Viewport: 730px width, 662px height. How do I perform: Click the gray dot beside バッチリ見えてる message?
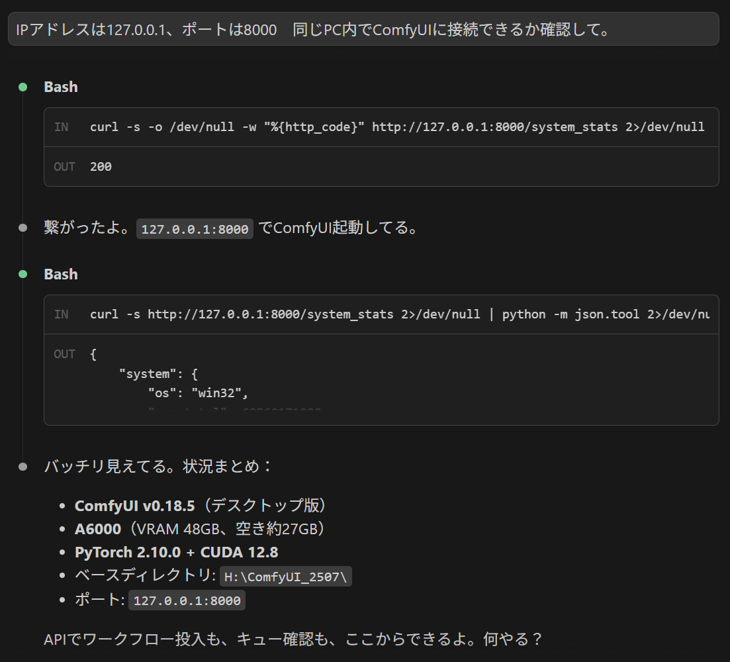coord(23,467)
